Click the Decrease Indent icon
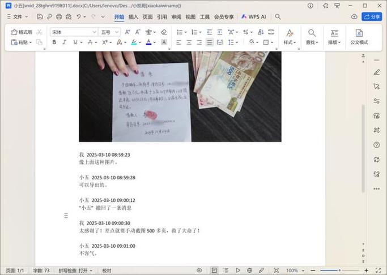 (209, 32)
